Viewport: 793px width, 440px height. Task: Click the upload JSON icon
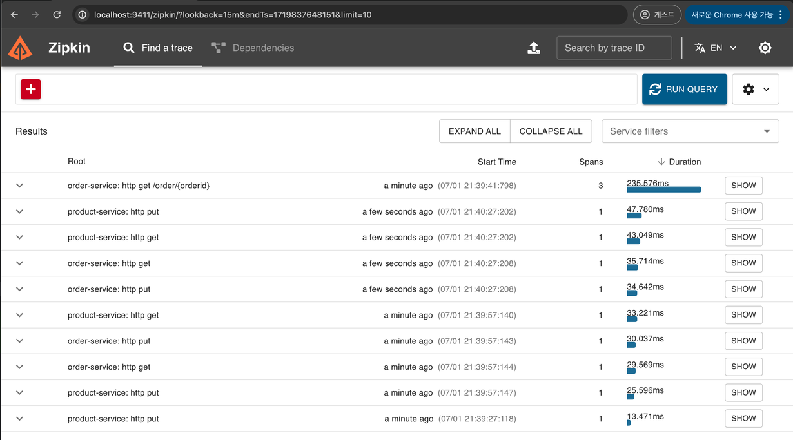[534, 48]
